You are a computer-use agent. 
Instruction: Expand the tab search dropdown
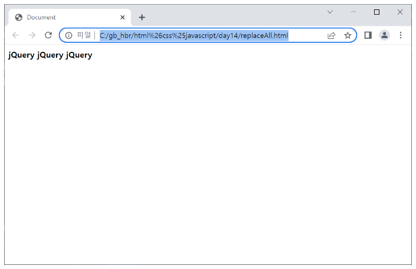tap(330, 12)
